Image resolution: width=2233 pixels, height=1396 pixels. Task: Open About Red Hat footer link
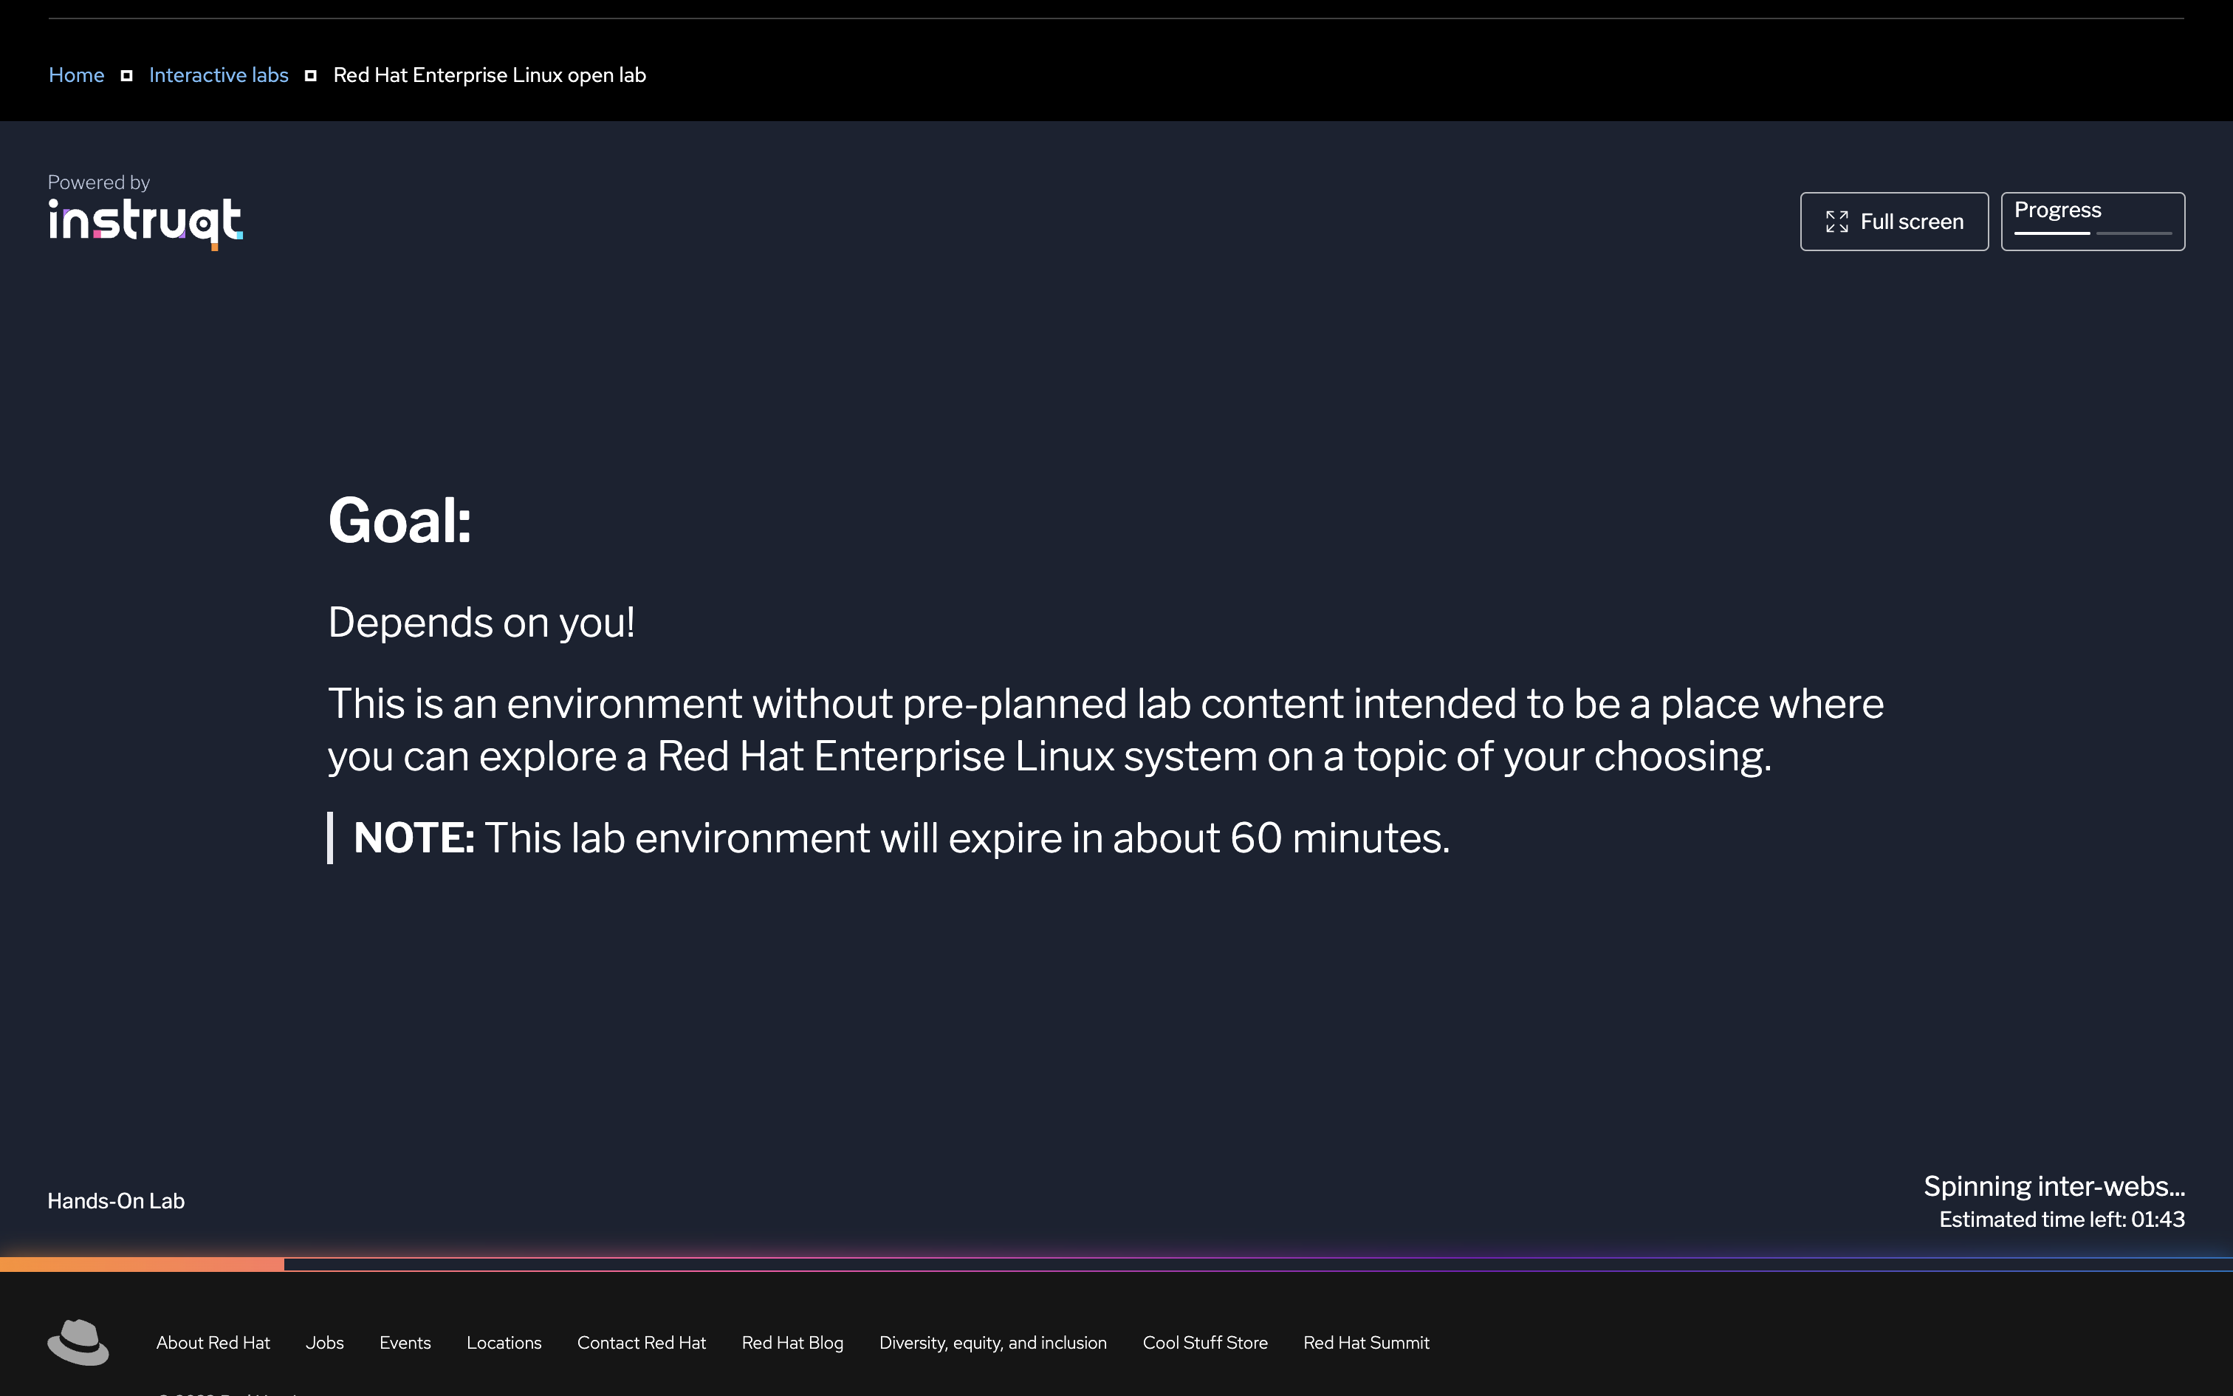click(x=213, y=1343)
